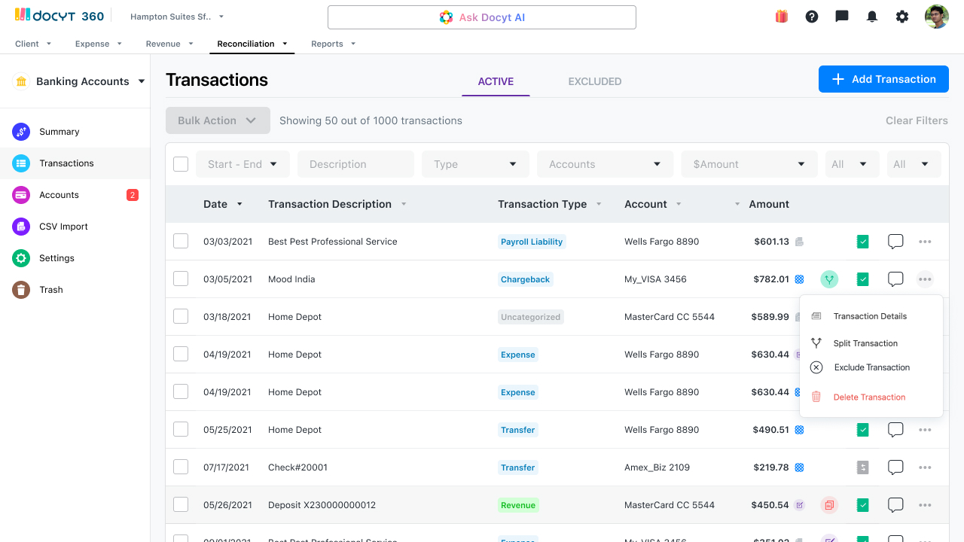Choose Transaction Details from context menu
Image resolution: width=964 pixels, height=542 pixels.
point(871,316)
